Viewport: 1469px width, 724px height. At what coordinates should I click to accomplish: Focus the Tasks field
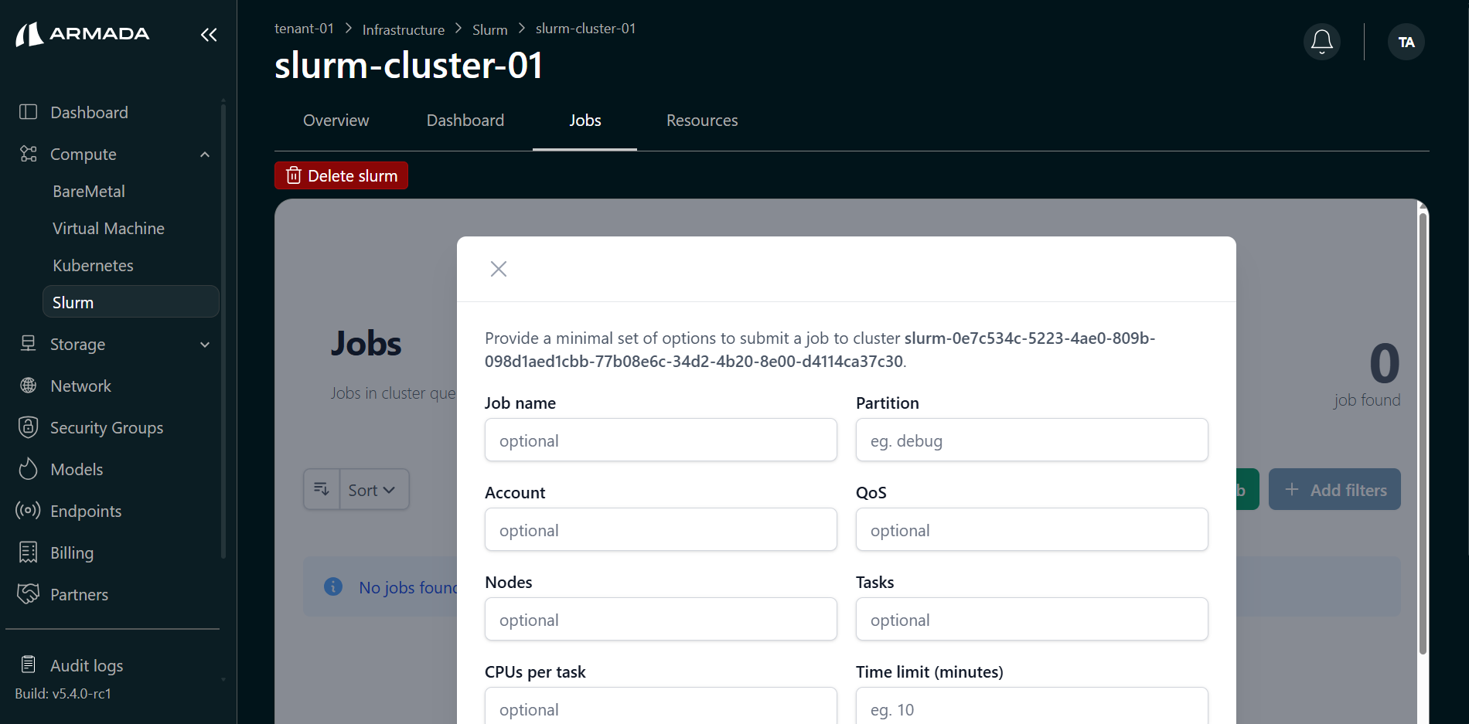1032,619
